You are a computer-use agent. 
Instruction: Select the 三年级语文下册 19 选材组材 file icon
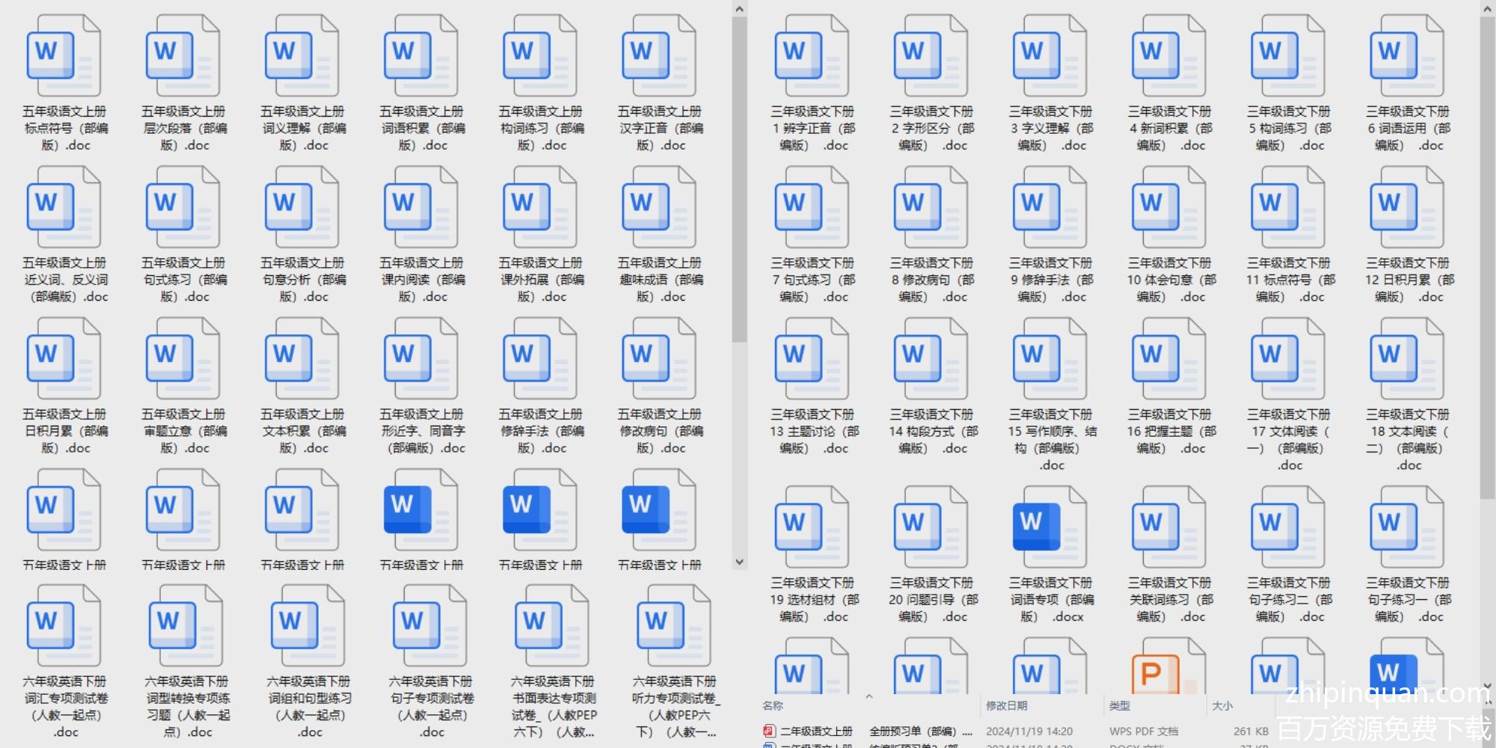pyautogui.click(x=812, y=527)
